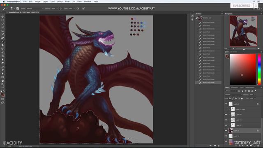Switch to the Channels tab

pos(234,87)
